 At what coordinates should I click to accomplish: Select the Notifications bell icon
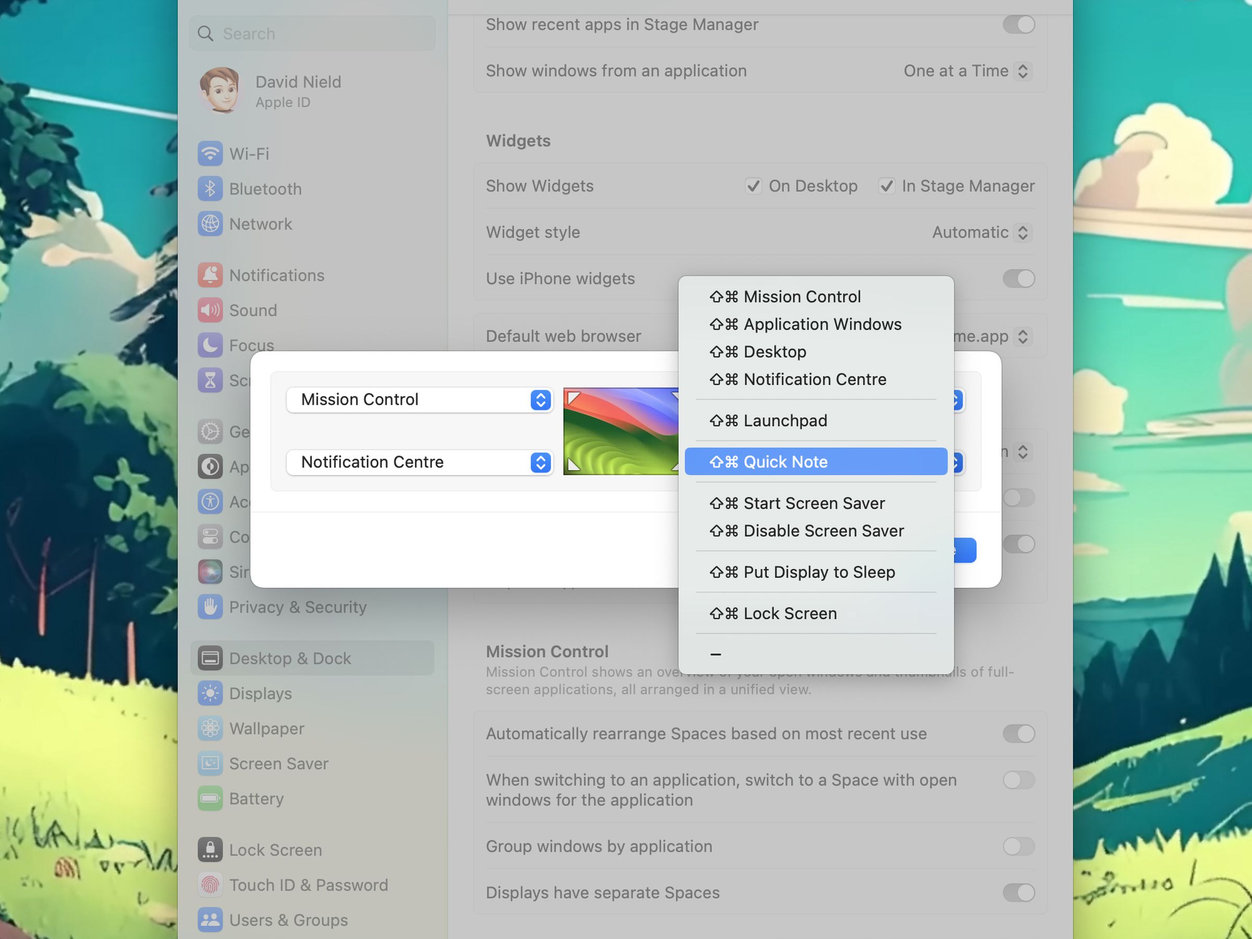tap(210, 274)
